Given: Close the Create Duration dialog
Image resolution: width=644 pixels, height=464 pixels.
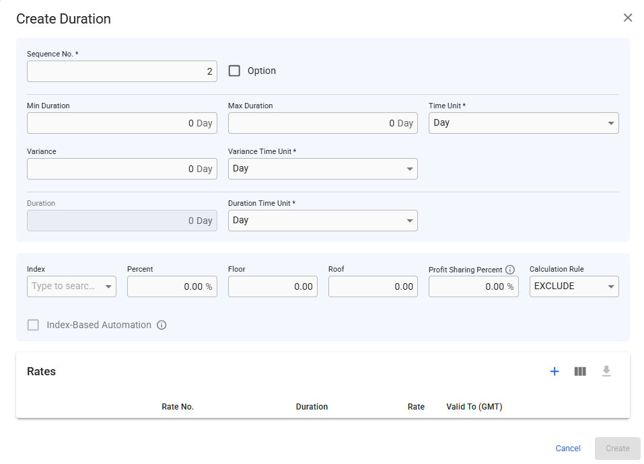Looking at the screenshot, I should [x=628, y=17].
